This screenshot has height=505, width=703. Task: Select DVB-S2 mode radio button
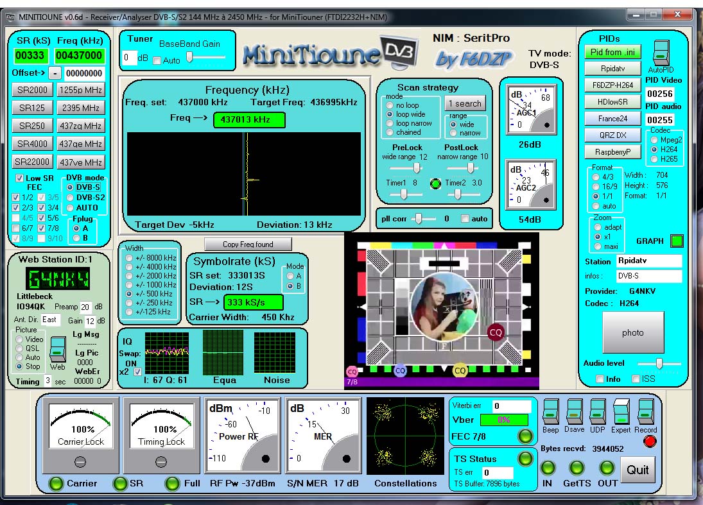pos(70,197)
